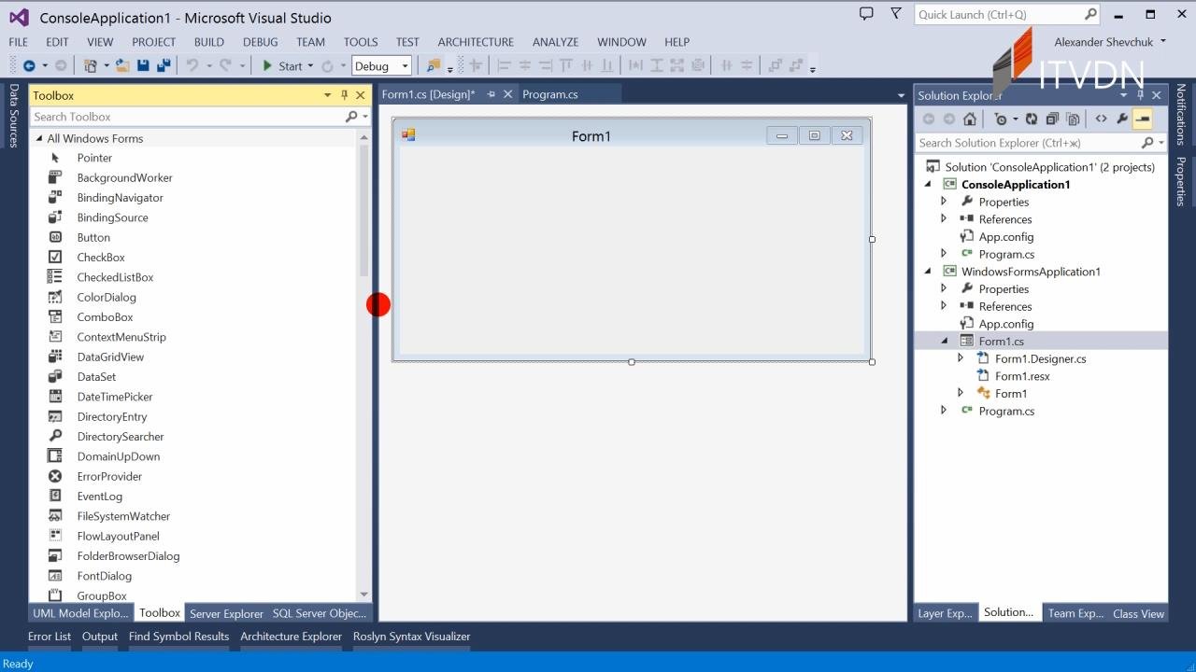
Task: Pick the ColorDialog component
Action: pos(107,297)
